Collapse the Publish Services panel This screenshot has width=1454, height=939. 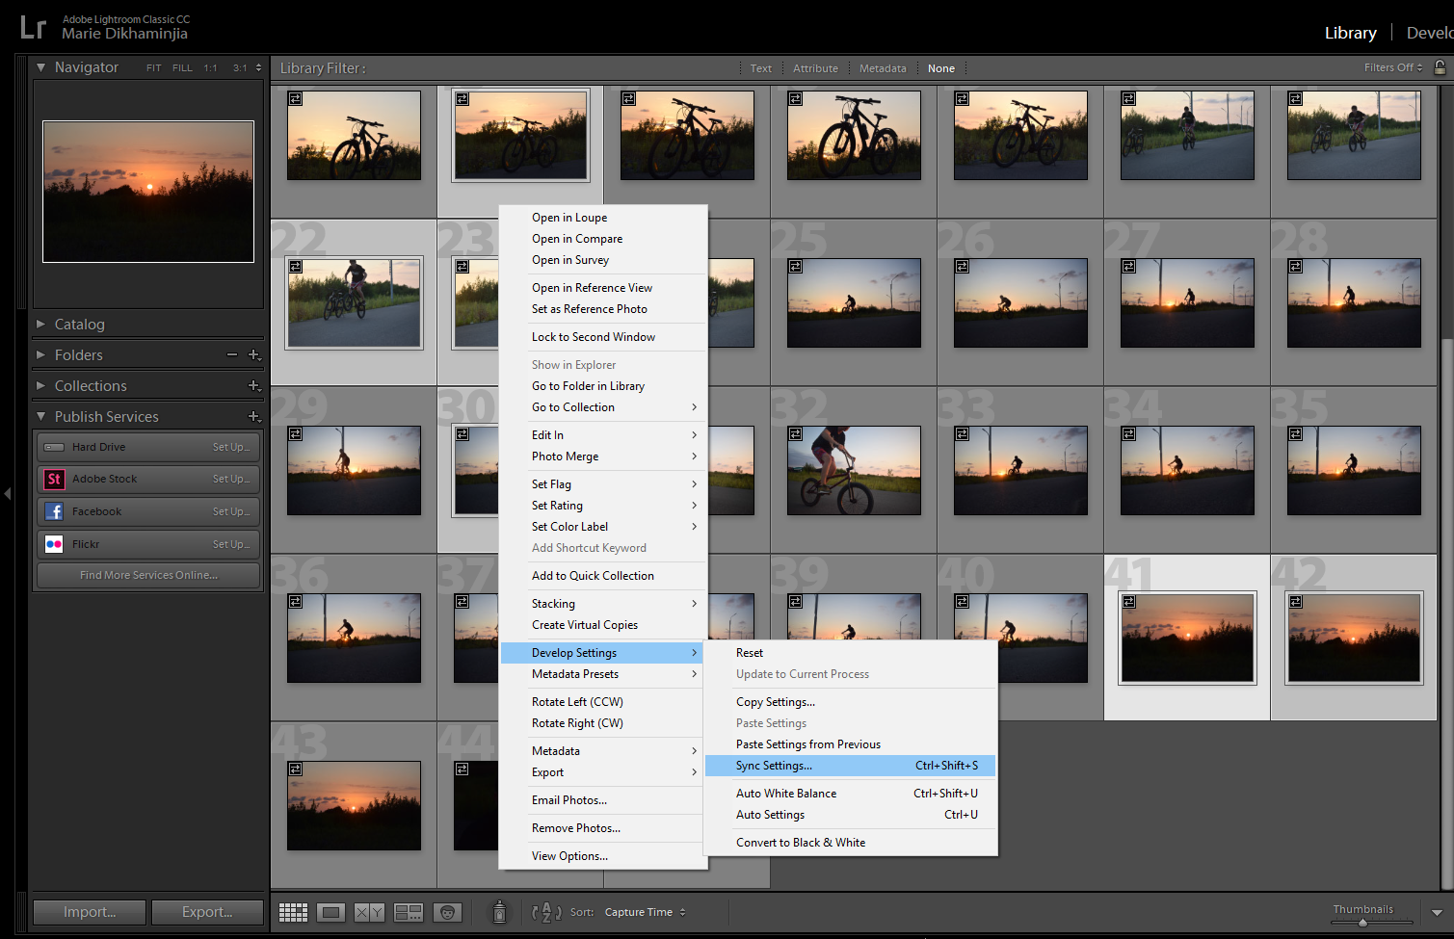40,416
